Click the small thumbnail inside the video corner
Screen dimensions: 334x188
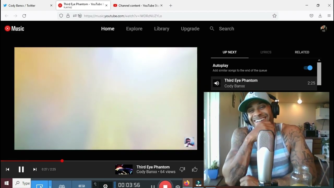(x=189, y=142)
